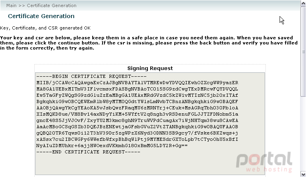Place cursor on BEGIN CERTIFICATE REQUEST line
The image size is (306, 177).
(91, 77)
